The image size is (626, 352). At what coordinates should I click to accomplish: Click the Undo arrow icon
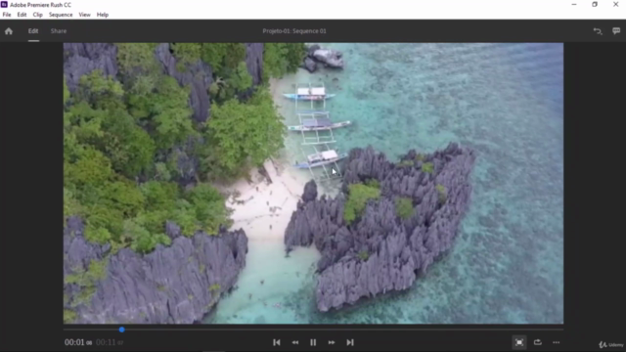(x=598, y=31)
